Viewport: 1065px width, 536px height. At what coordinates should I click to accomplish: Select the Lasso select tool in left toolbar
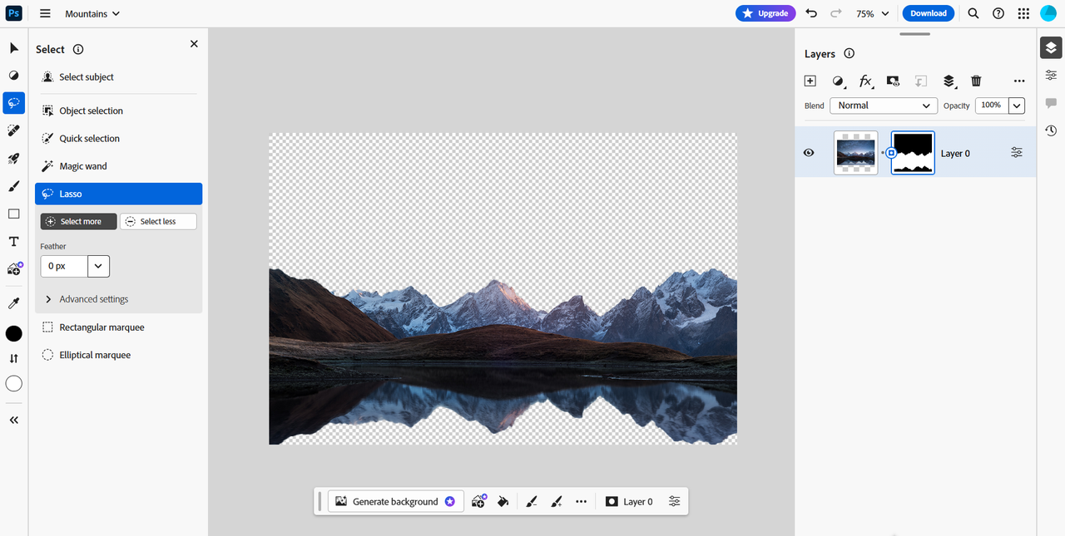[x=14, y=103]
